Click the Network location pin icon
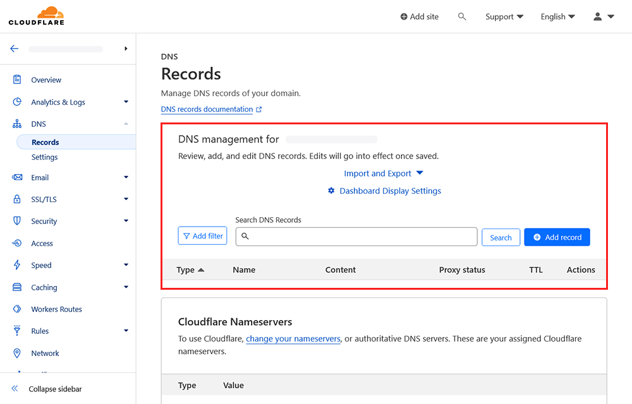This screenshot has height=404, width=632. tap(17, 353)
